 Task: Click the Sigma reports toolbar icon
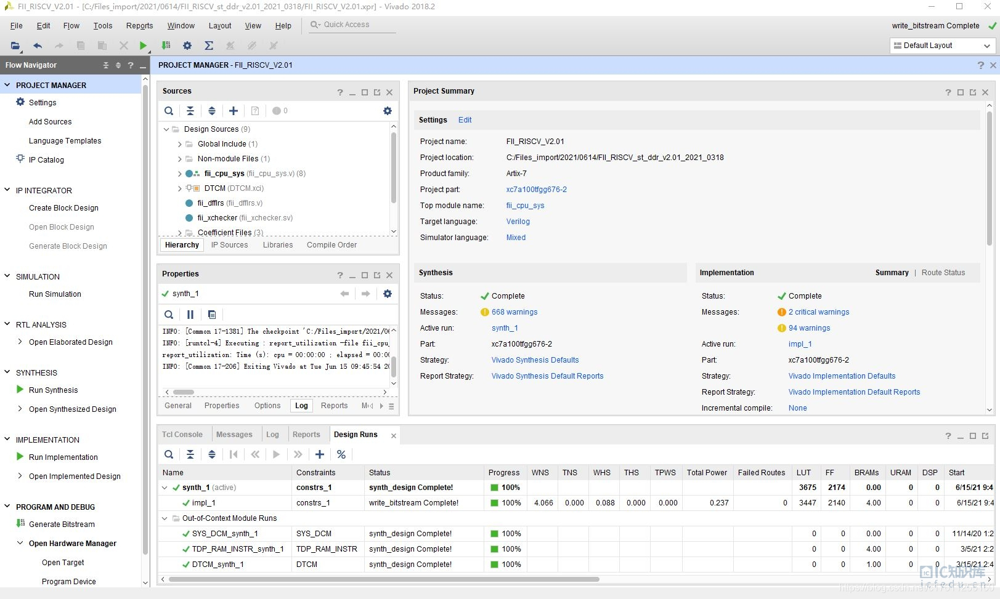(209, 46)
